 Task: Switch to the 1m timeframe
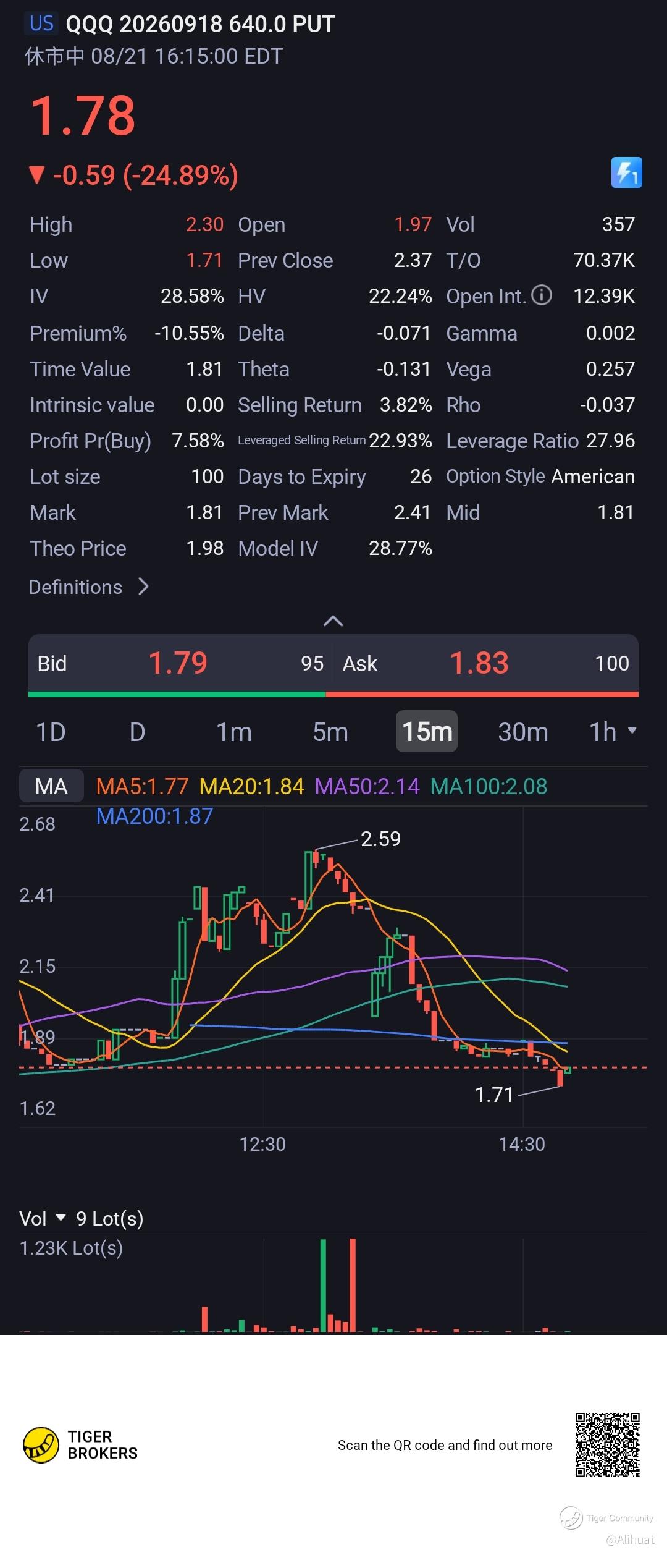(233, 732)
